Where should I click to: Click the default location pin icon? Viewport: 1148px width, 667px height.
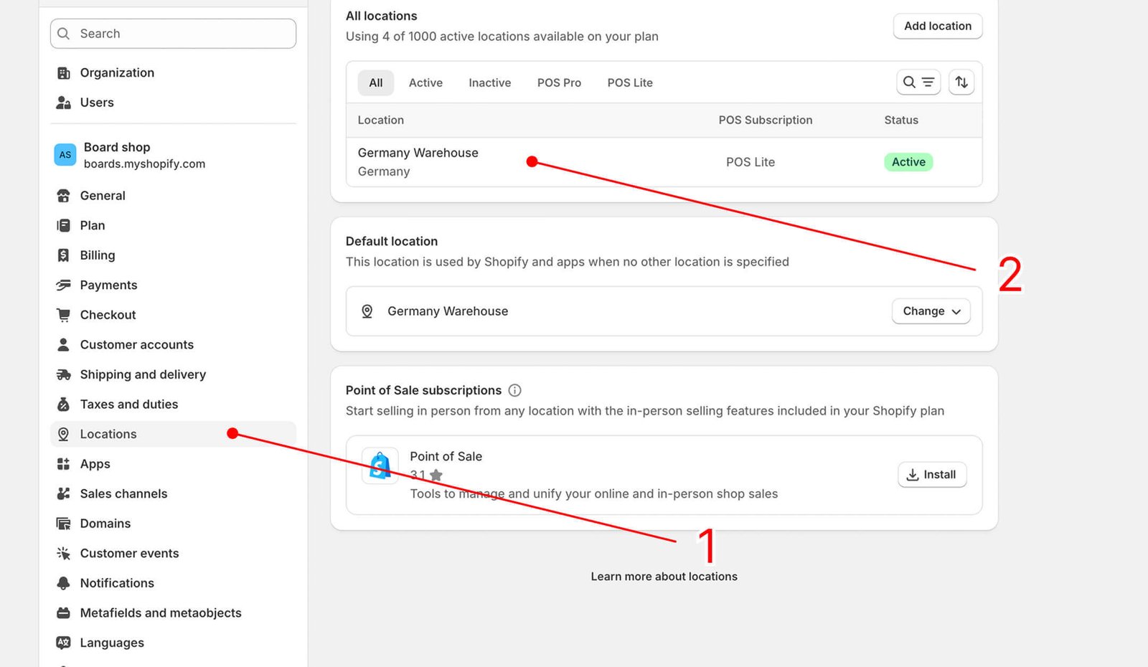367,312
